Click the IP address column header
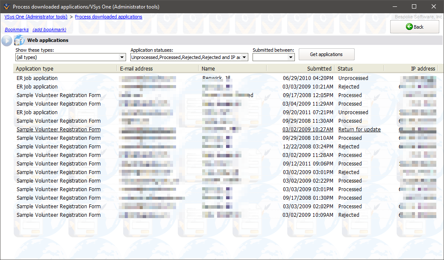444x260 pixels. (422, 68)
